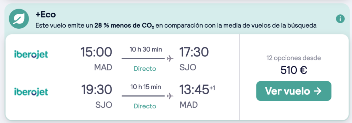Select the 510 € price
The height and width of the screenshot is (123, 352).
pyautogui.click(x=294, y=70)
